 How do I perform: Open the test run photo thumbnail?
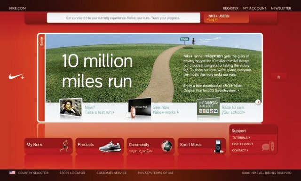click(x=71, y=107)
